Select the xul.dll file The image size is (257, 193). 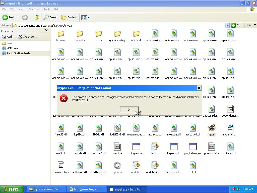point(192,168)
